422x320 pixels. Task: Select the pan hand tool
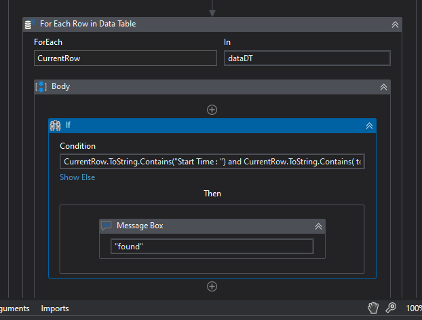click(372, 308)
